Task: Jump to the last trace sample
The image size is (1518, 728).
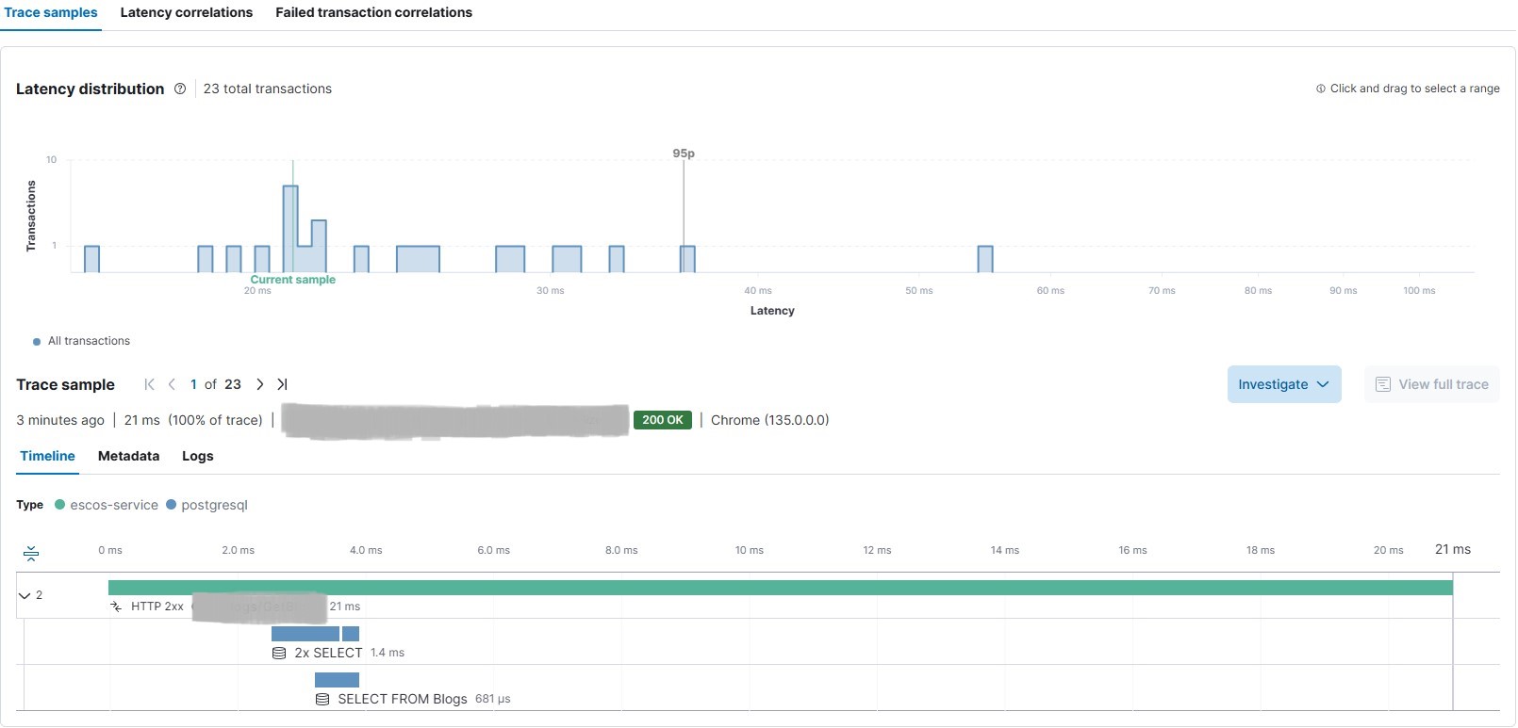Action: tap(282, 384)
